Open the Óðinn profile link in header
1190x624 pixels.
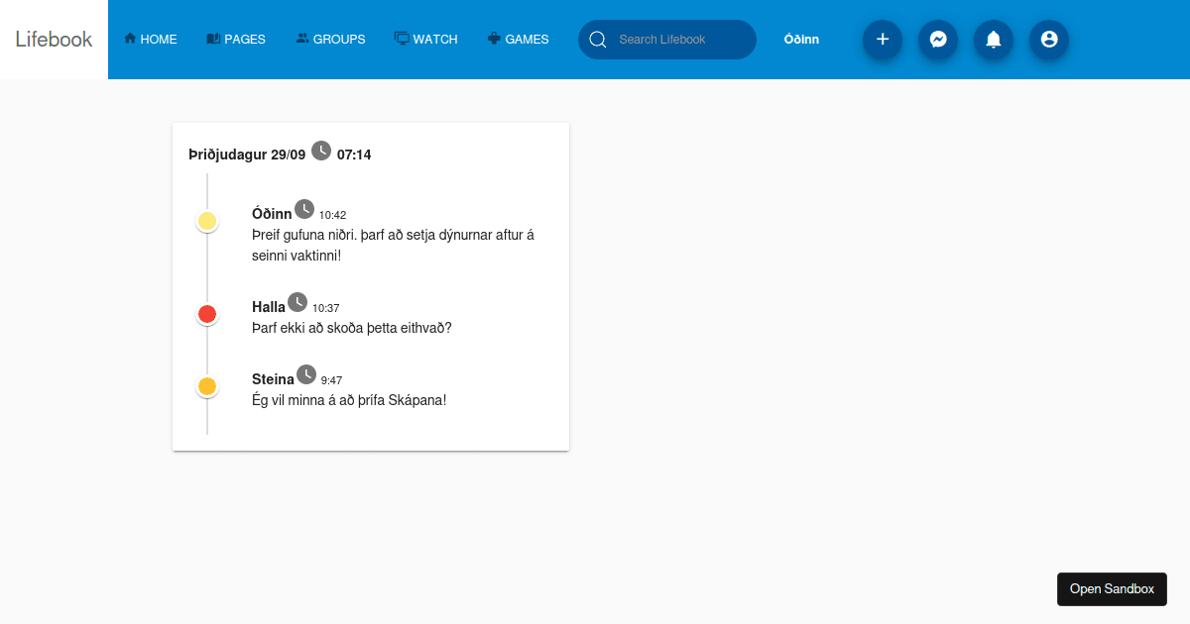(800, 40)
